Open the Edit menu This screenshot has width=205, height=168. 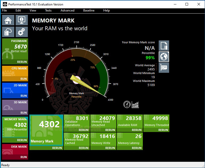(x=18, y=10)
